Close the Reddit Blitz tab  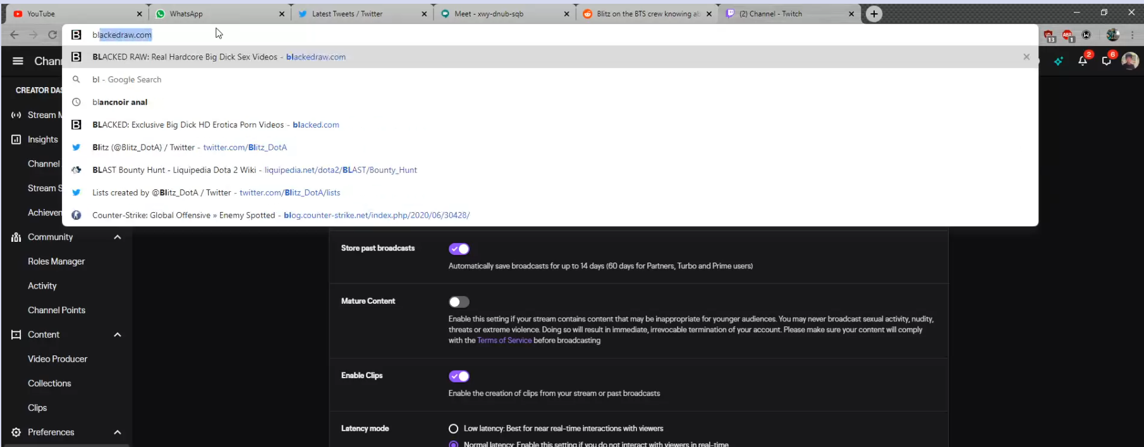click(x=709, y=14)
